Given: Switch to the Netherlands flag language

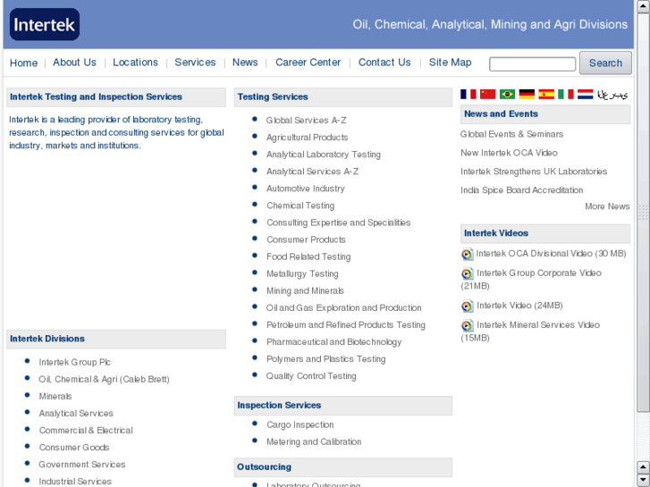Looking at the screenshot, I should tap(585, 94).
